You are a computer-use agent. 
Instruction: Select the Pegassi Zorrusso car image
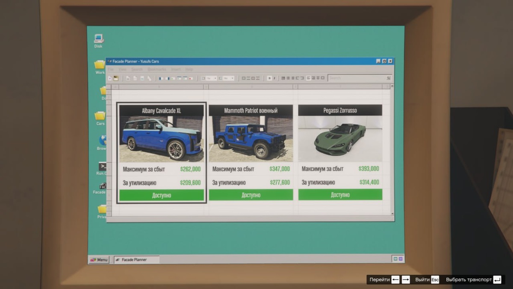point(340,139)
